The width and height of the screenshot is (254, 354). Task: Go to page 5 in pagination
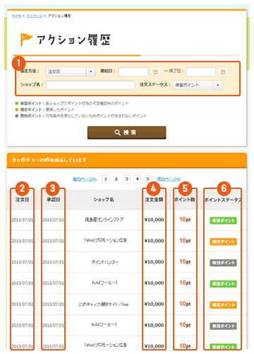pos(147,179)
